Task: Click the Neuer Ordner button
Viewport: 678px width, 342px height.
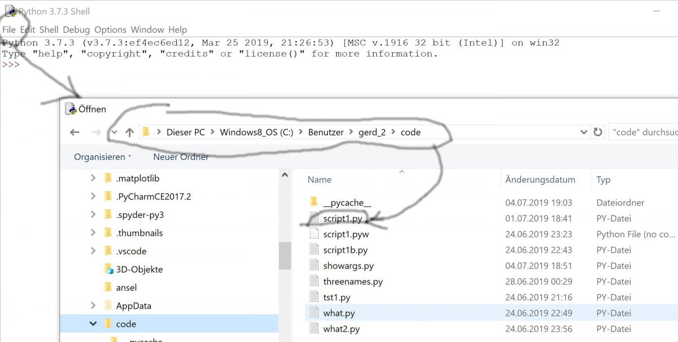Action: [180, 157]
